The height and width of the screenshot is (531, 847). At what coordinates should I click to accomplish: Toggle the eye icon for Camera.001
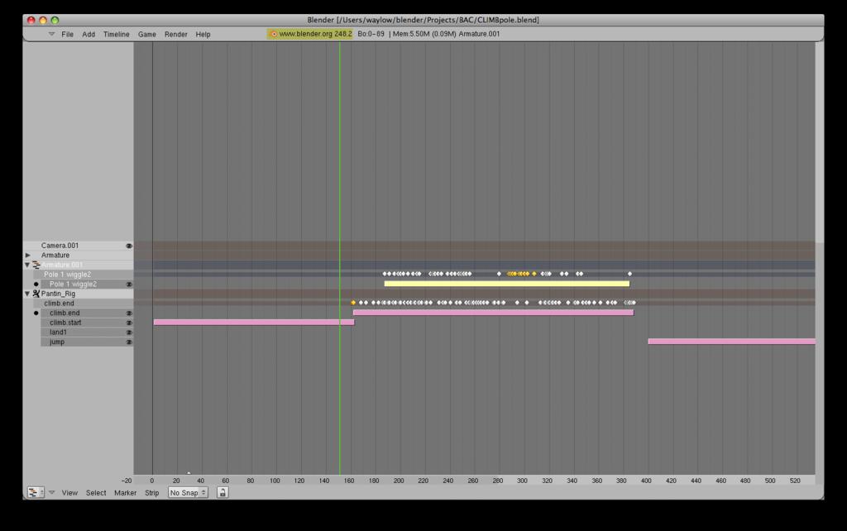pos(129,246)
